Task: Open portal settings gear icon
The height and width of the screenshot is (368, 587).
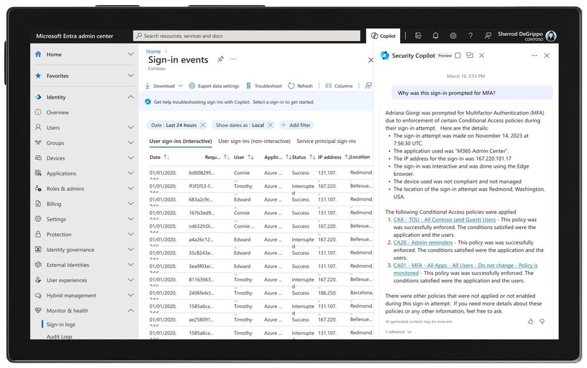Action: [x=453, y=36]
